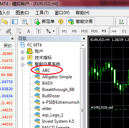Click the navigator scrollbar up arrow
Viewport: 129px width, 128px height.
[x=83, y=45]
